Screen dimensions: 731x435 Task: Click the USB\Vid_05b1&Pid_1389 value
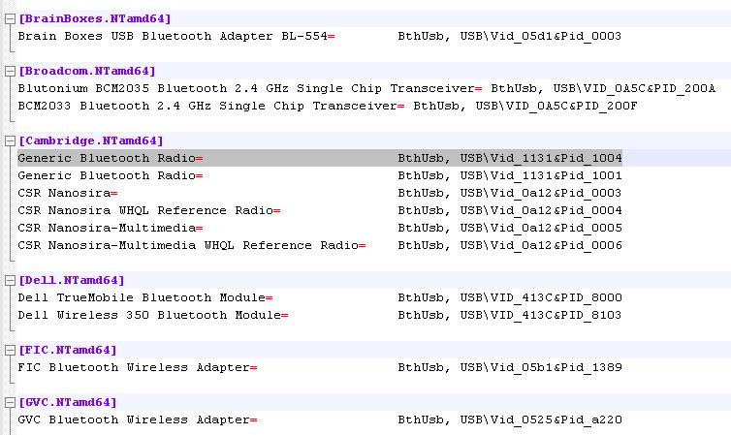541,367
